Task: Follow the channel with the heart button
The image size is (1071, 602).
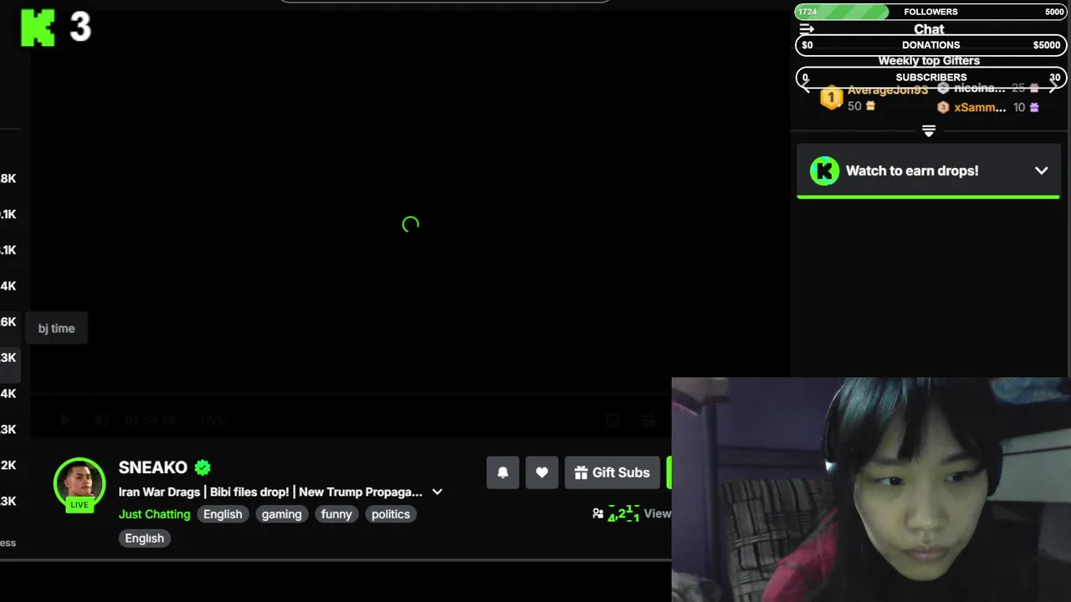Action: (x=542, y=472)
